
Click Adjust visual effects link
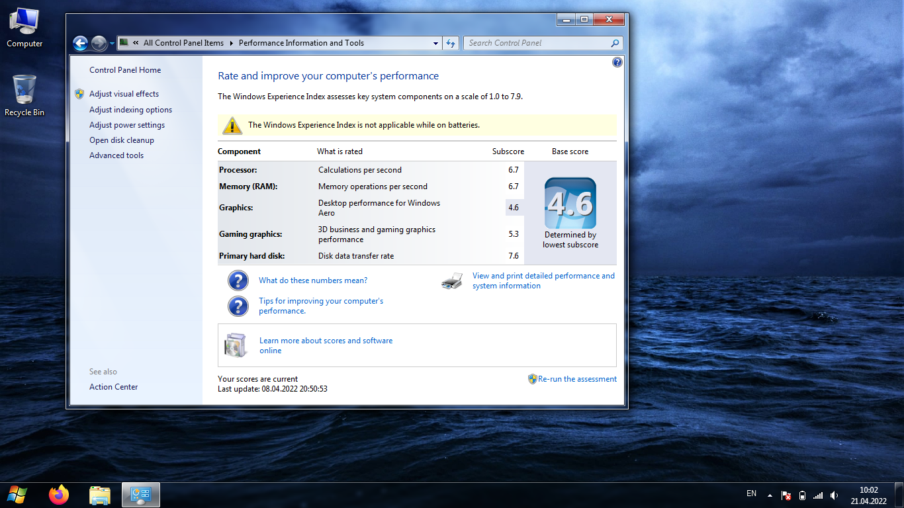pyautogui.click(x=124, y=94)
